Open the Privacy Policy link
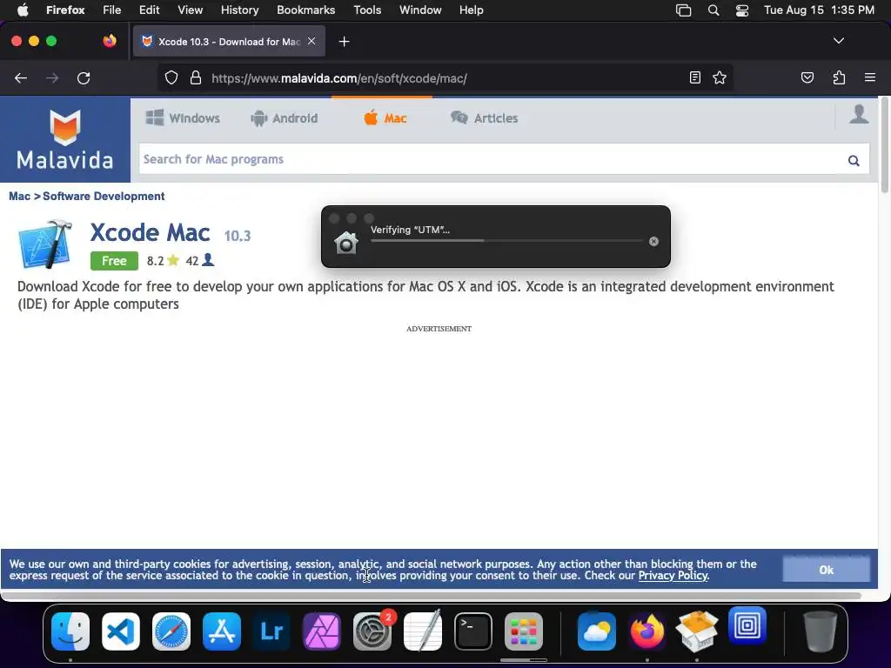This screenshot has height=668, width=891. point(673,576)
